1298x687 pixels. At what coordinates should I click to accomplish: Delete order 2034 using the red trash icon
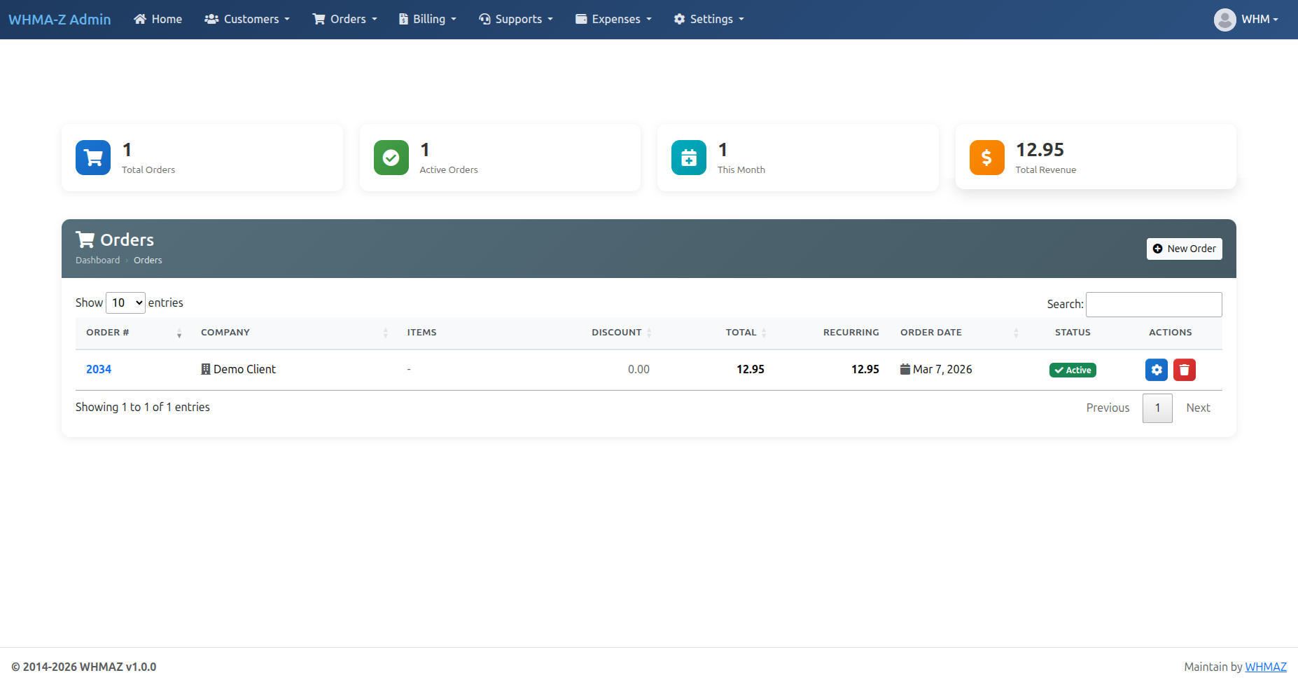pos(1184,370)
